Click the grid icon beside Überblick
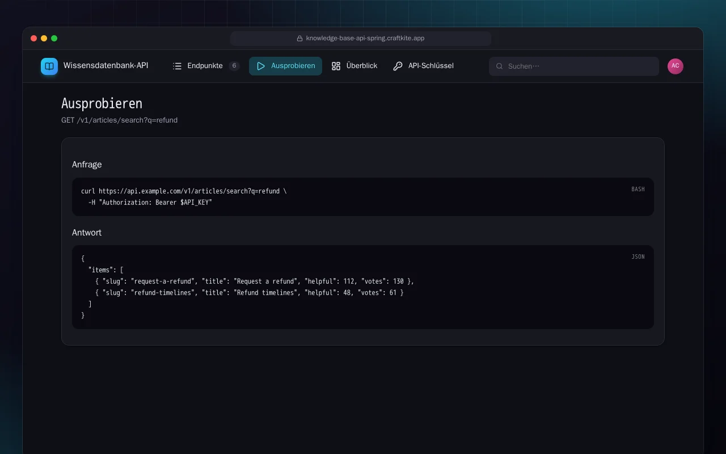 336,66
